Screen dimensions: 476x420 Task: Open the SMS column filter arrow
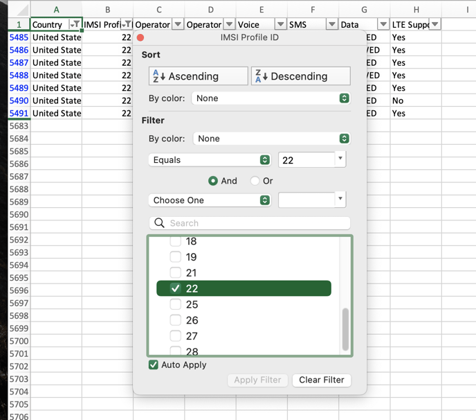(331, 25)
